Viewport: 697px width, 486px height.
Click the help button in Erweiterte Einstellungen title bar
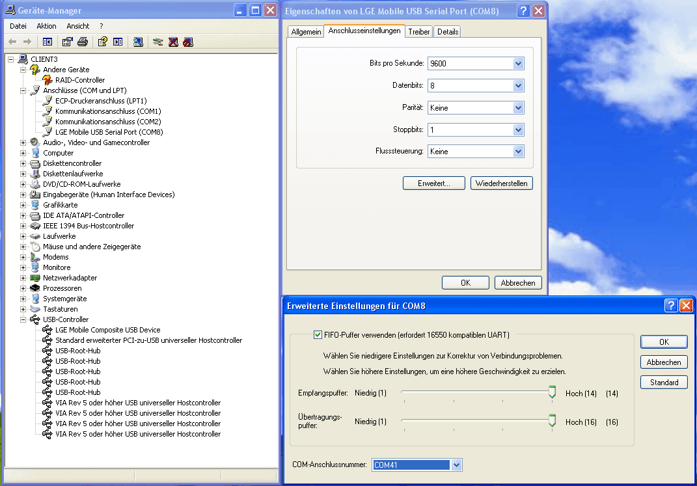point(671,306)
